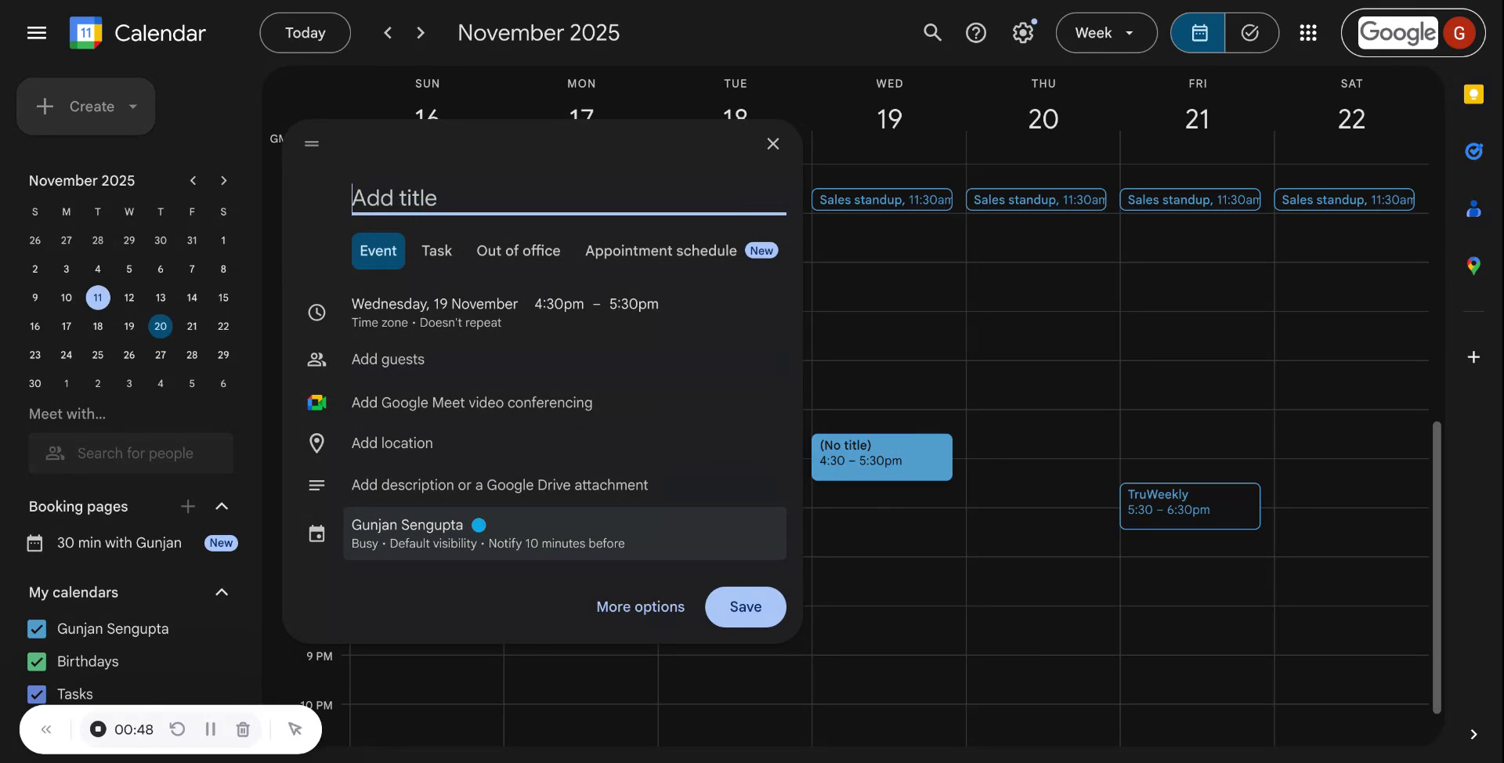Viewport: 1504px width, 763px height.
Task: Open Google Tasks from the right sidebar
Action: coord(1474,151)
